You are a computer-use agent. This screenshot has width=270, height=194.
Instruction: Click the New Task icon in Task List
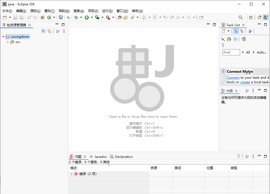[223, 31]
